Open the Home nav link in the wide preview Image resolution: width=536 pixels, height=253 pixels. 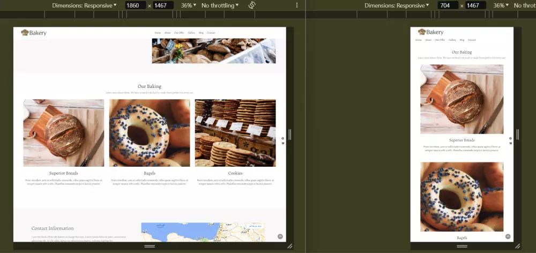pyautogui.click(x=158, y=33)
